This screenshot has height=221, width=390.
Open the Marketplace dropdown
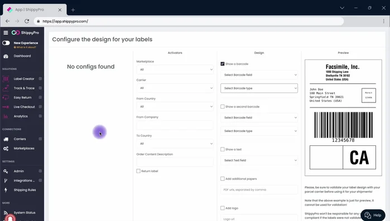175,70
